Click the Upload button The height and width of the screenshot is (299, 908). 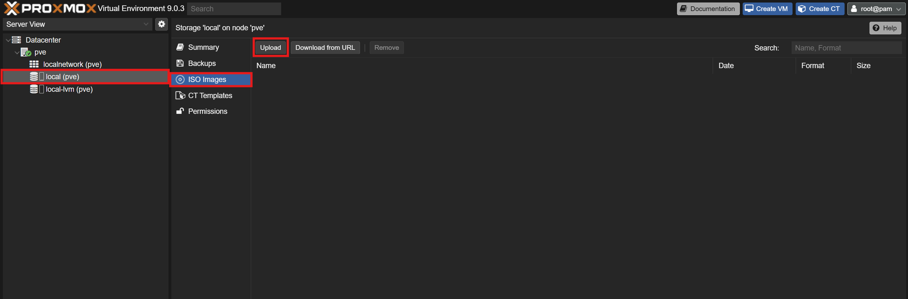[x=270, y=48]
